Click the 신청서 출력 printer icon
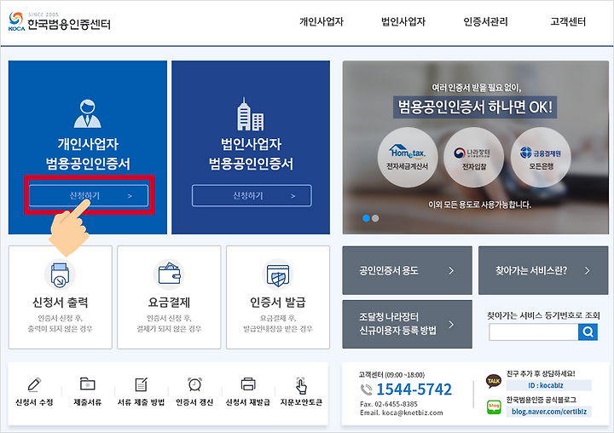Viewport: 614px width, 433px height. [60, 274]
